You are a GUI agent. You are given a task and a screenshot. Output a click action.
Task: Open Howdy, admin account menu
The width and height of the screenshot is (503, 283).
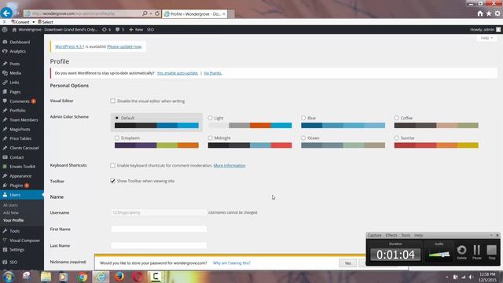click(x=485, y=30)
